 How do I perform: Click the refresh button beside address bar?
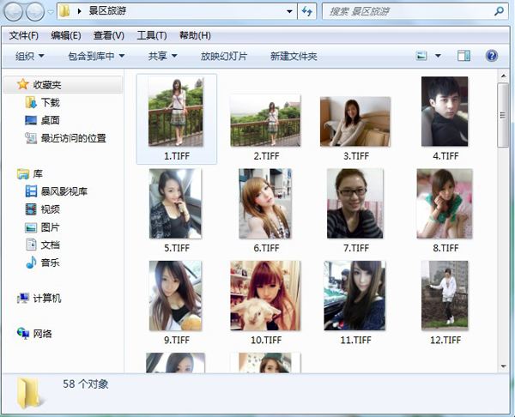click(x=306, y=11)
